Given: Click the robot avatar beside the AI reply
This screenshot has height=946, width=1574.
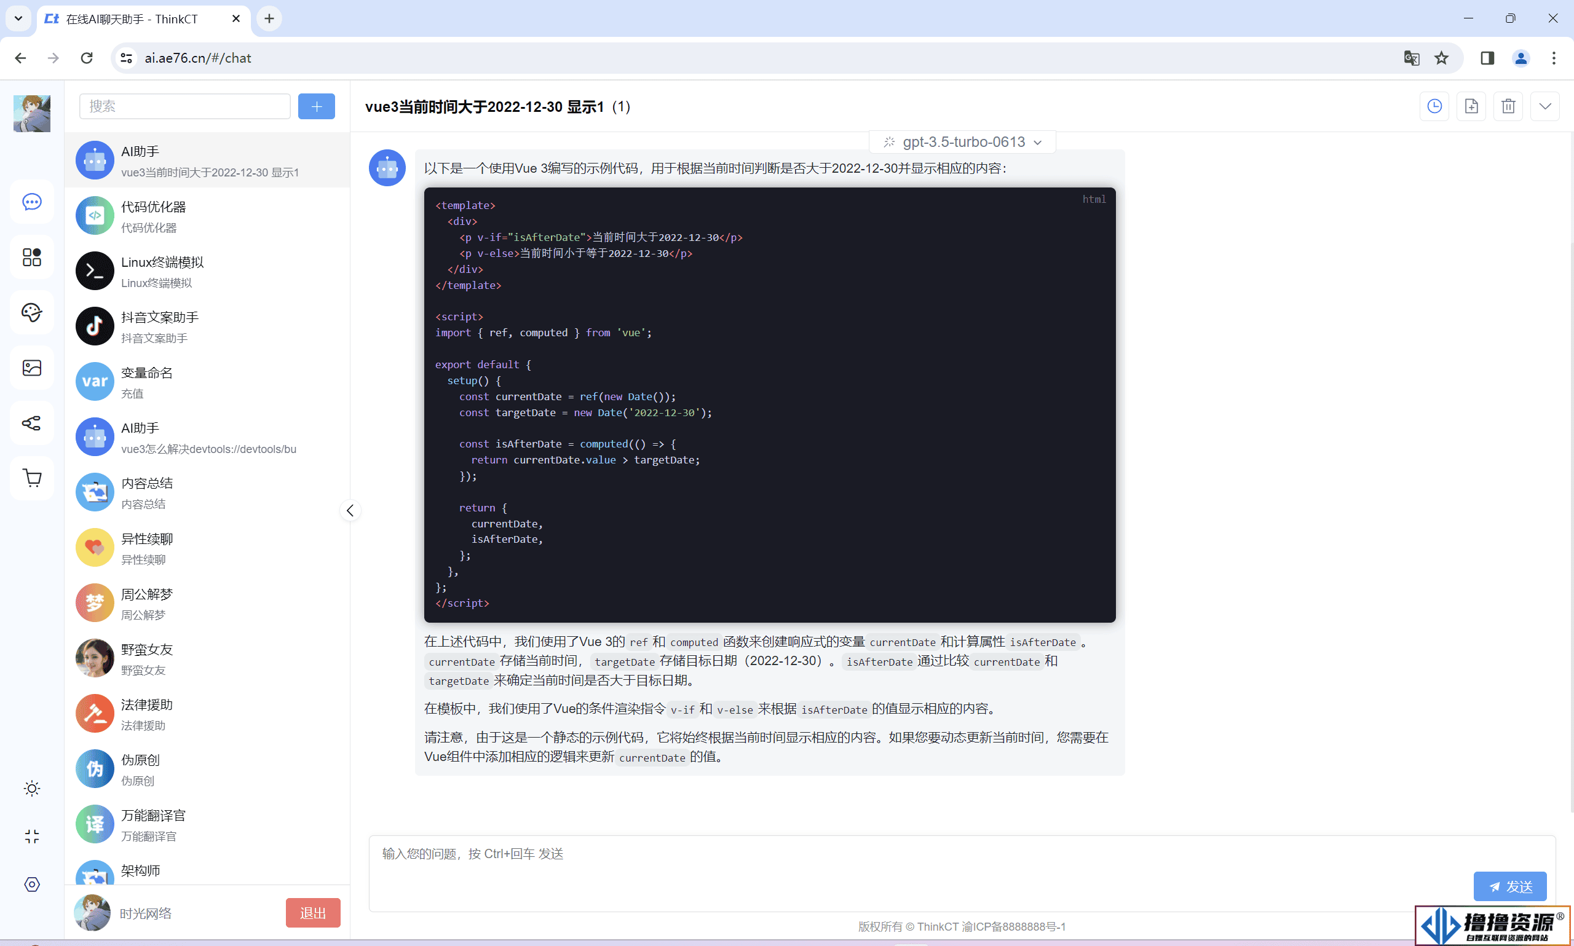Looking at the screenshot, I should pos(387,168).
